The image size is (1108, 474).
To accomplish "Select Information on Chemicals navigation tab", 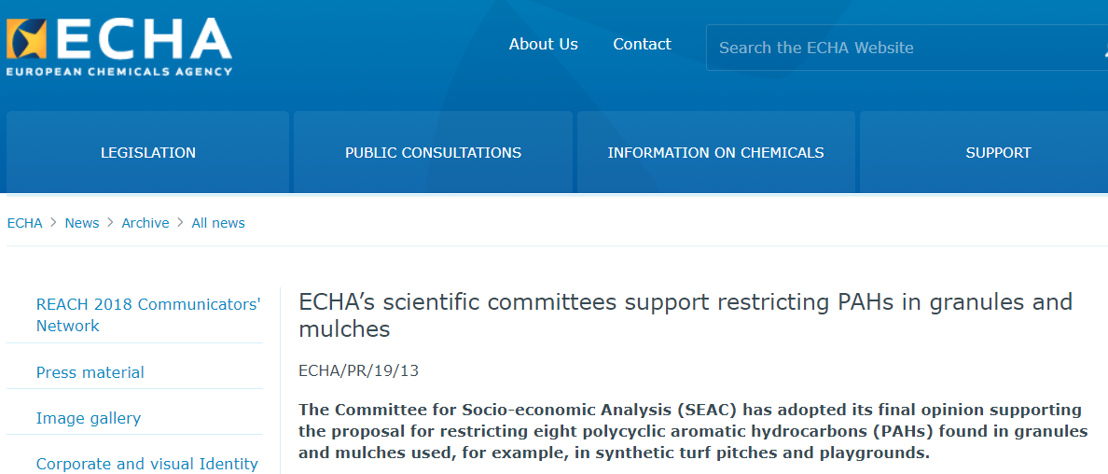I will (715, 152).
